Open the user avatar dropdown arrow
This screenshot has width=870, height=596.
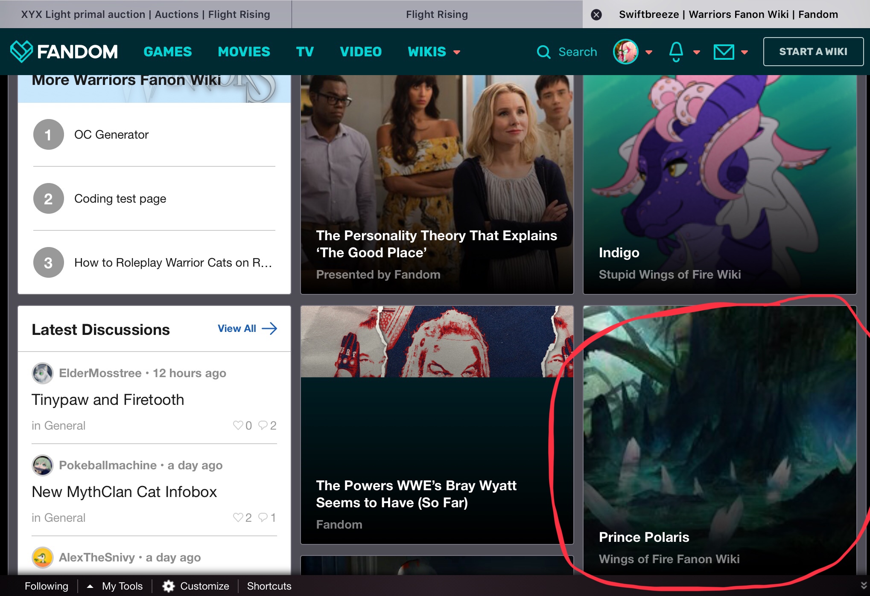coord(649,52)
